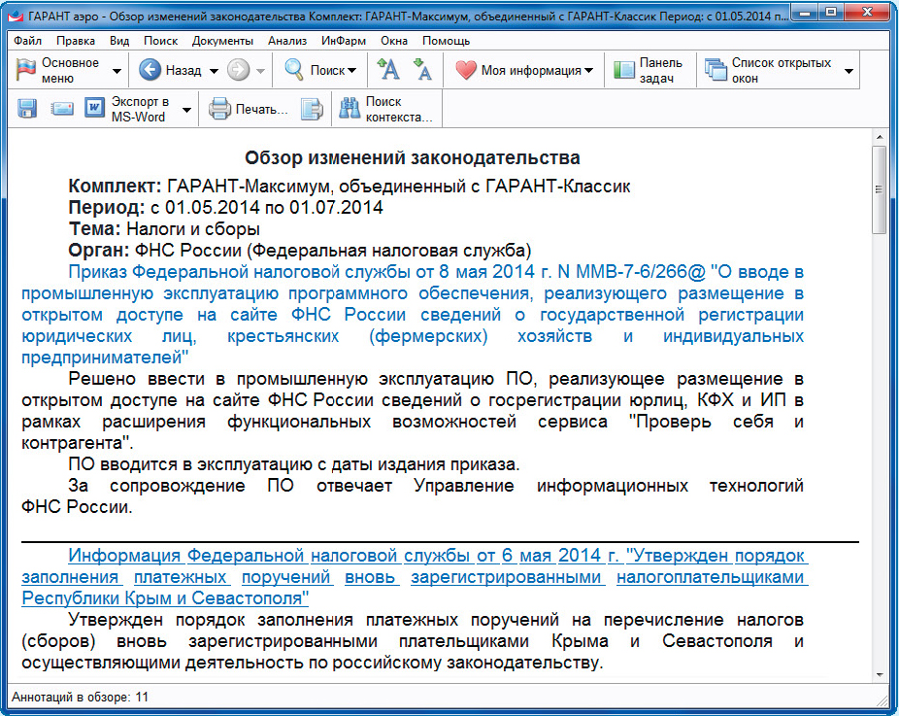Screen dimensions: 899x716
Task: Open the Документы menu
Action: [222, 41]
